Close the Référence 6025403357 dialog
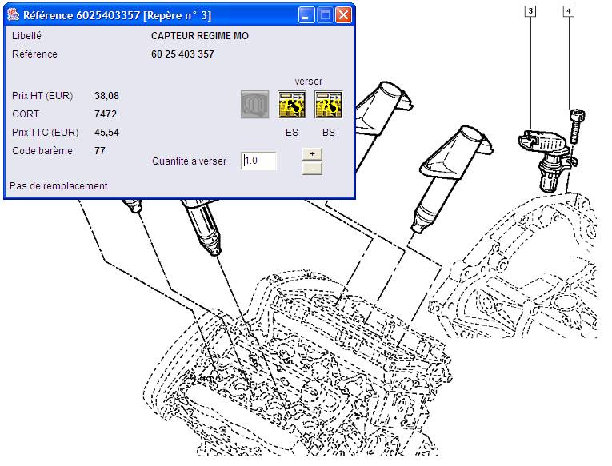Viewport: 612px width, 466px height. 342,15
